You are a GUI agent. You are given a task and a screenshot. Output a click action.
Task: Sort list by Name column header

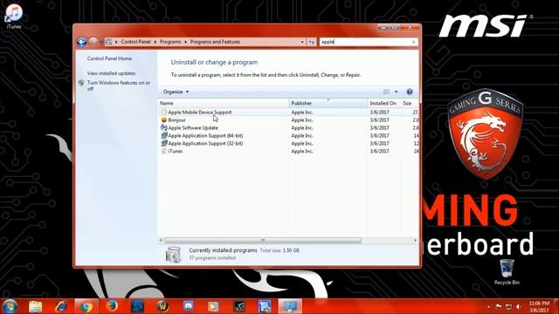[224, 103]
